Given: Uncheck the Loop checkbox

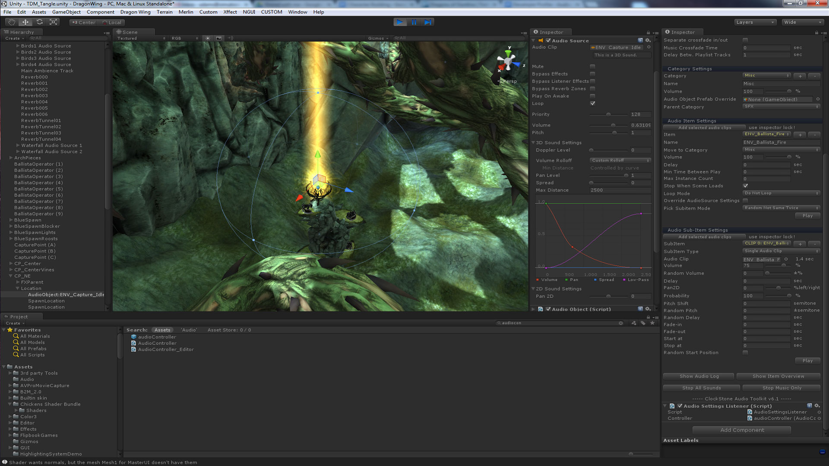Looking at the screenshot, I should click(x=592, y=104).
